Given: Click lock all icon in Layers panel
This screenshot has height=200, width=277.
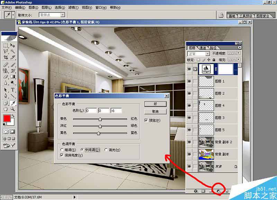Looking at the screenshot, I should (x=214, y=60).
